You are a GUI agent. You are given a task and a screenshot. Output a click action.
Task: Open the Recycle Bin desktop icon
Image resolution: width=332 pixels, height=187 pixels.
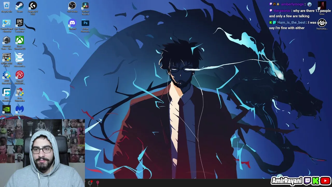point(6,7)
